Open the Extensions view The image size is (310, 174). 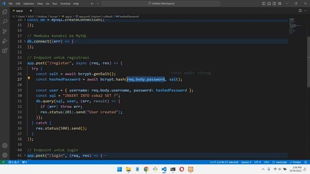click(x=5, y=51)
